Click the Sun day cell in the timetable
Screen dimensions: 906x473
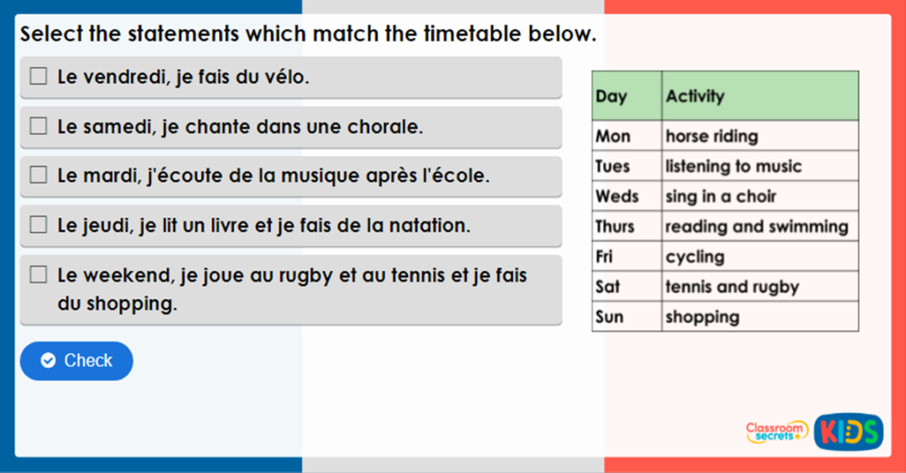click(x=627, y=317)
